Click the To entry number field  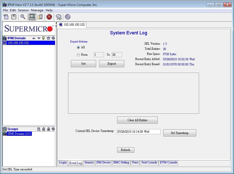[x=117, y=55]
